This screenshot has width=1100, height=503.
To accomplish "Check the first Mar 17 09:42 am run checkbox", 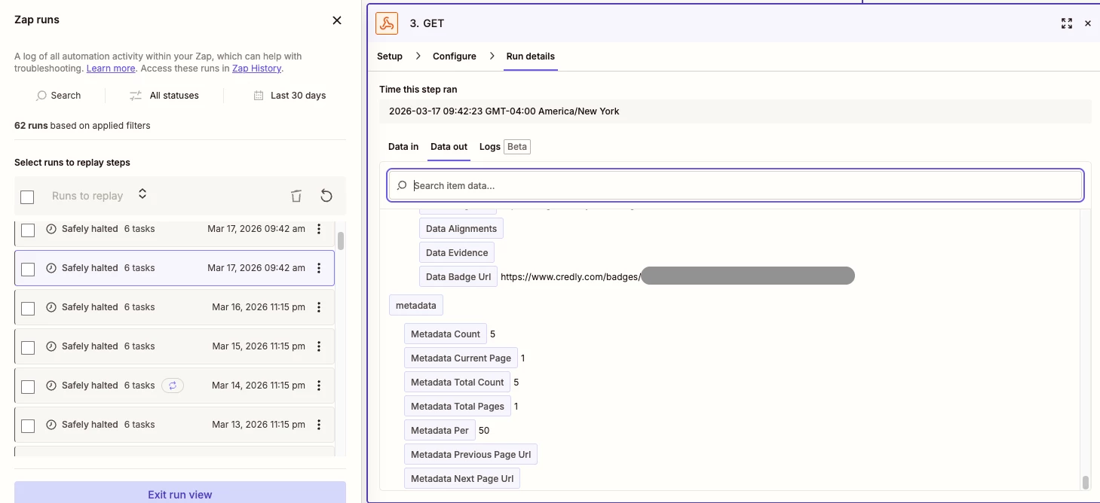I will coord(28,230).
